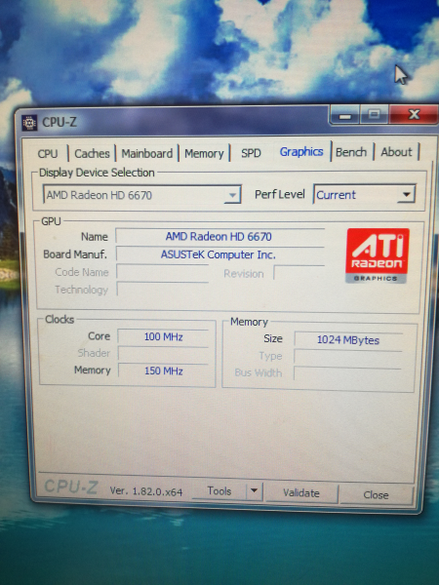Select the SPD tab
Screen dimensions: 439x585
pos(251,153)
